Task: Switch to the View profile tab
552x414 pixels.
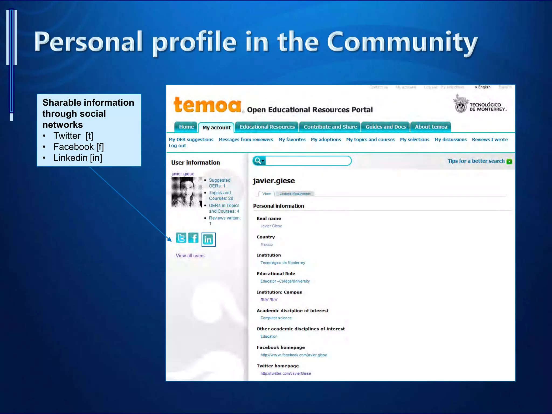Action: point(266,194)
